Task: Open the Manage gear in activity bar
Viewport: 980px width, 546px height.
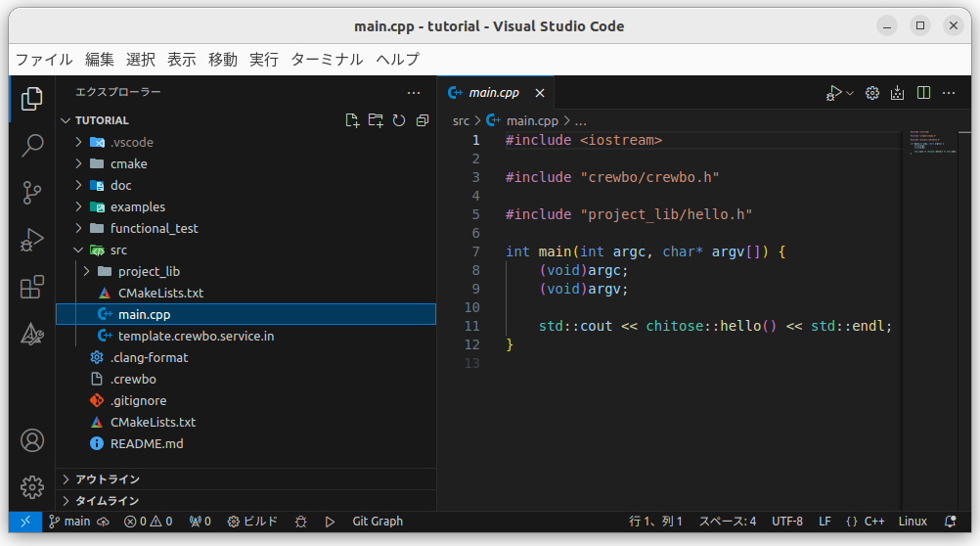Action: coord(32,487)
